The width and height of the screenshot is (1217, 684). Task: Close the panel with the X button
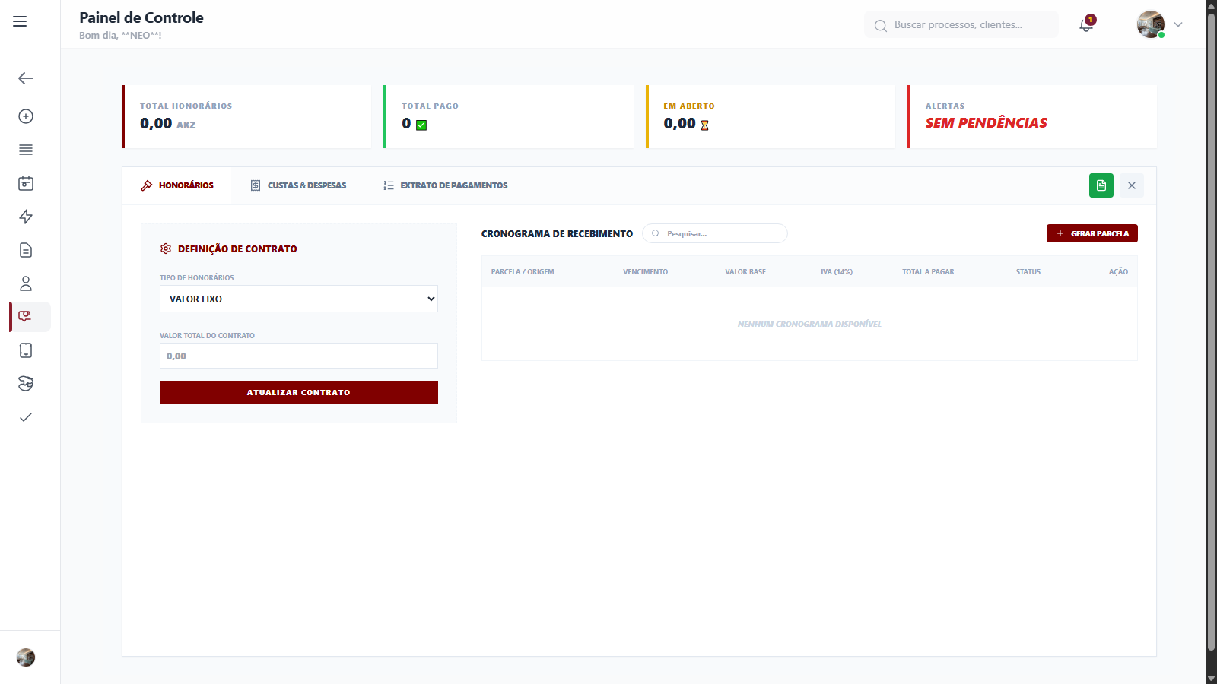(x=1131, y=185)
